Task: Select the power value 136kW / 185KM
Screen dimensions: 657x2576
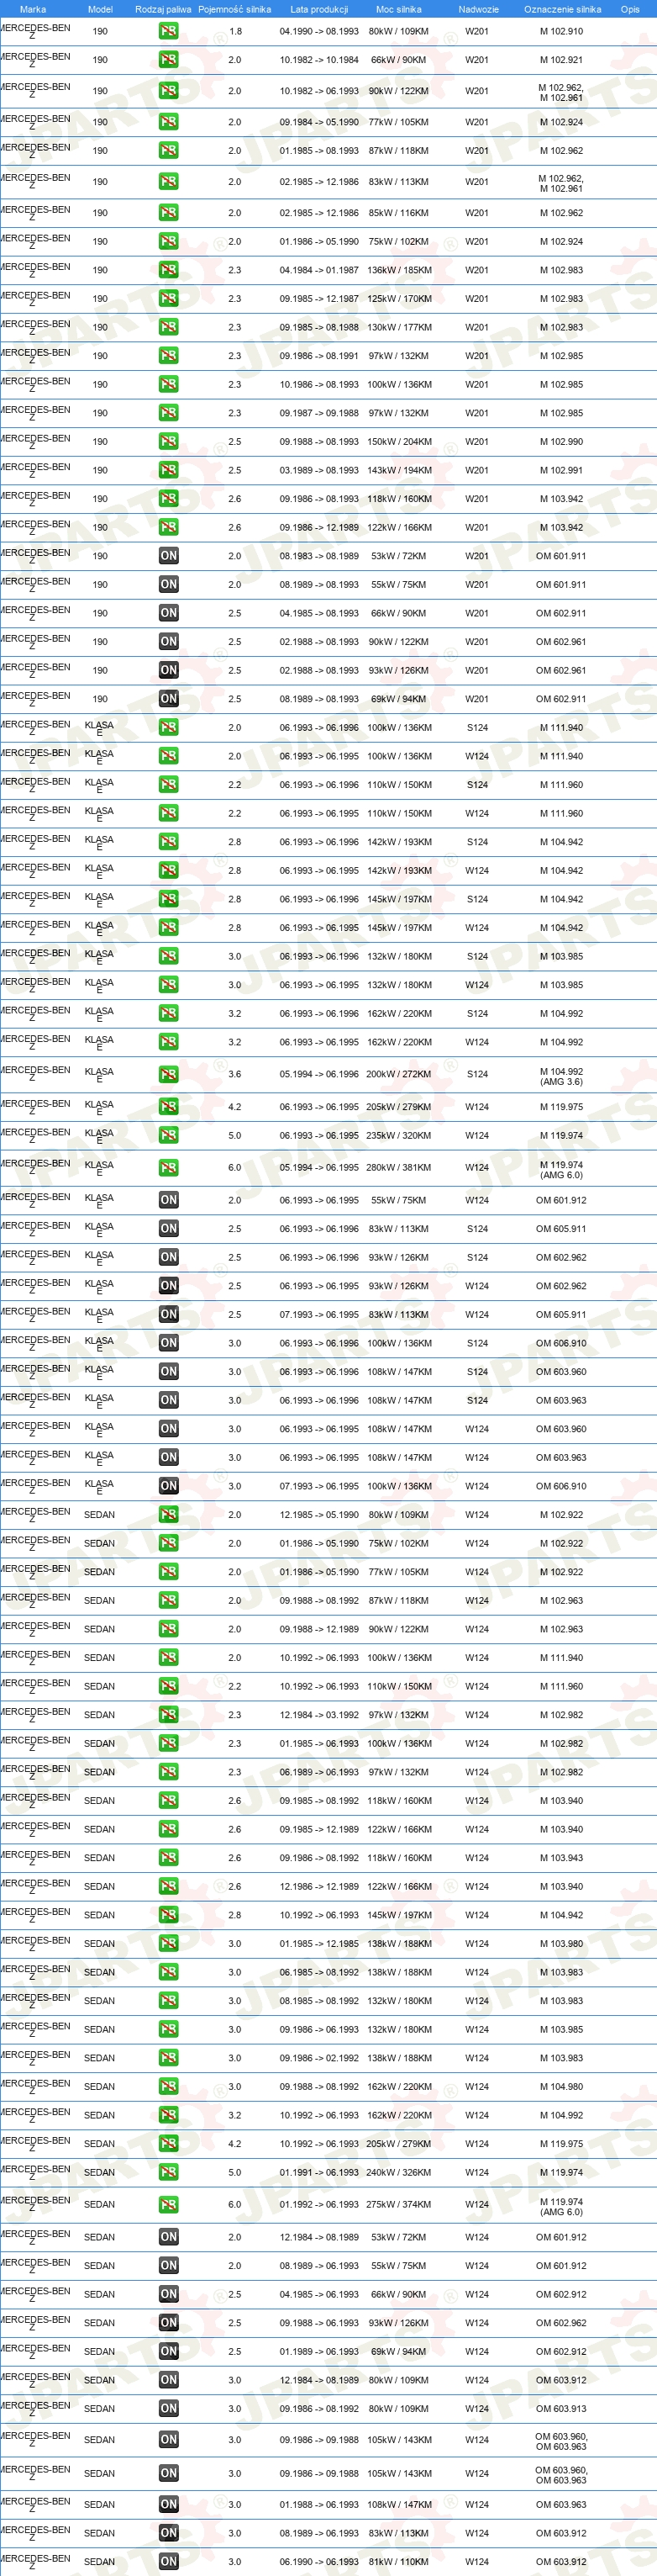Action: [x=399, y=270]
